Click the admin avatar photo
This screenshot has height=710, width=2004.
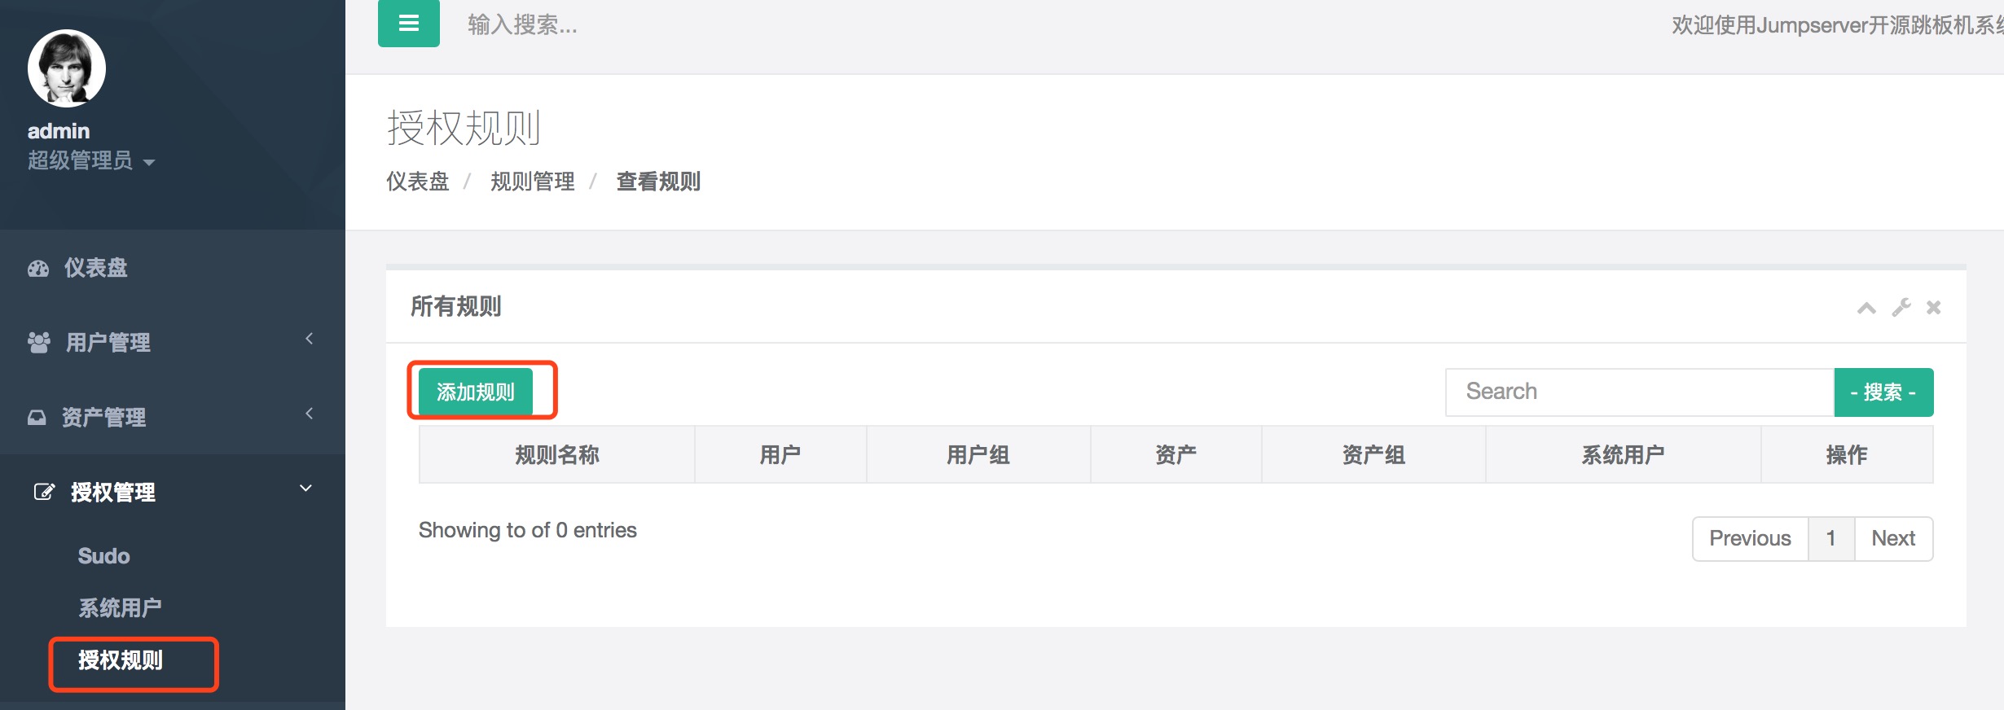coord(67,68)
